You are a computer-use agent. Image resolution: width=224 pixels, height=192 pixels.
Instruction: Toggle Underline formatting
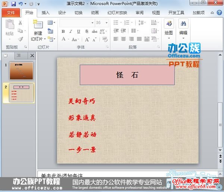click(x=78, y=32)
